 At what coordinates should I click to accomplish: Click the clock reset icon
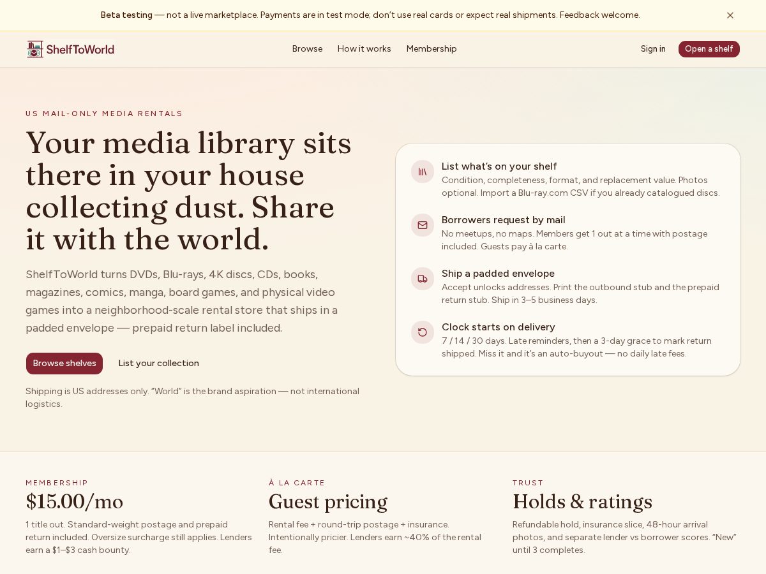point(423,332)
